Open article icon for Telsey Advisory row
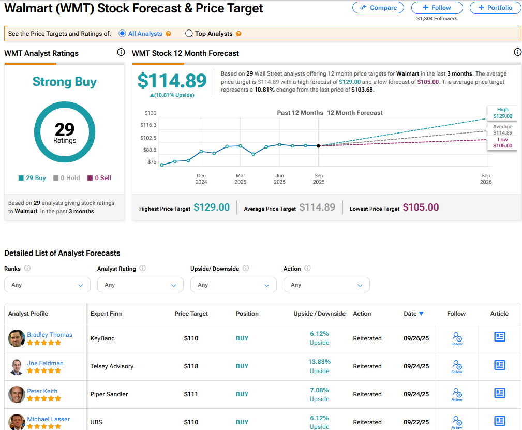The height and width of the screenshot is (430, 522). coord(500,365)
